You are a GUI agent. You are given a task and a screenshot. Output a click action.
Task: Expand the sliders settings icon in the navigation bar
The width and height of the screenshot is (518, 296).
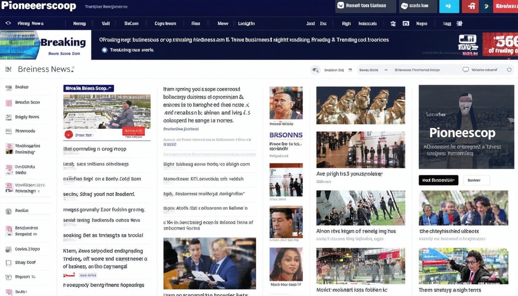click(x=393, y=24)
